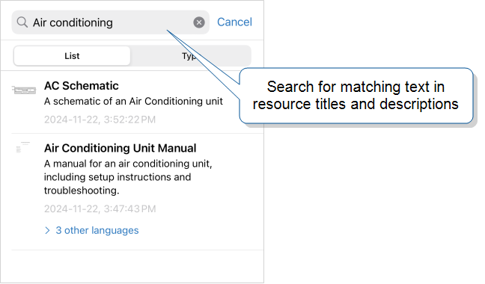485x284 pixels.
Task: Open the Air Conditioning Unit Manual title
Action: tap(120, 148)
